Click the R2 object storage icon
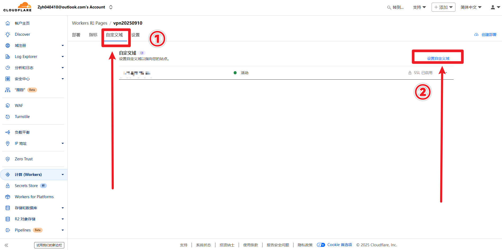Image resolution: width=502 pixels, height=250 pixels. tap(8, 219)
